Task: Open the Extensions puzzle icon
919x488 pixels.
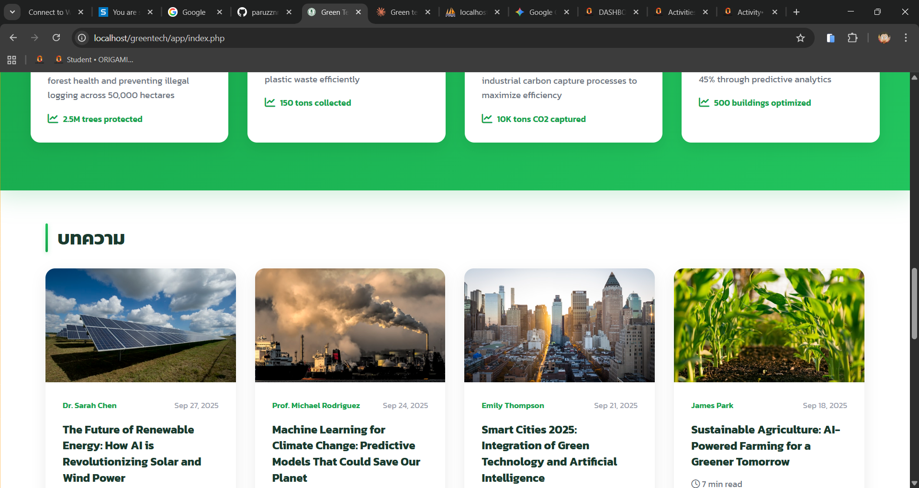Action: tap(852, 38)
